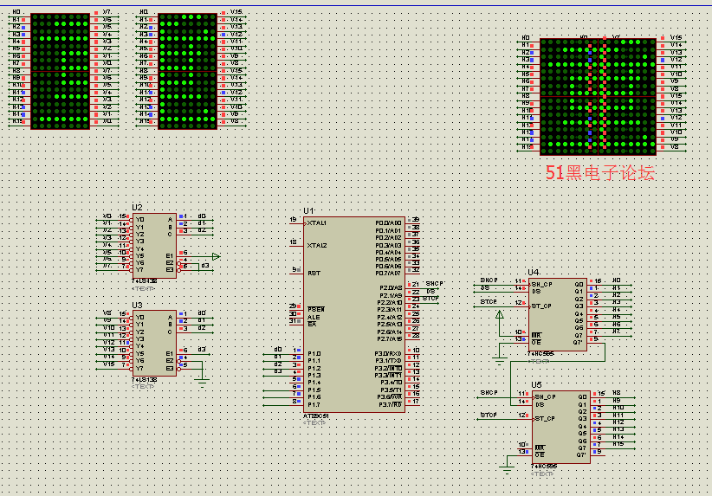Select the ST_CP pin on U4
This screenshot has height=496, width=712.
point(543,305)
